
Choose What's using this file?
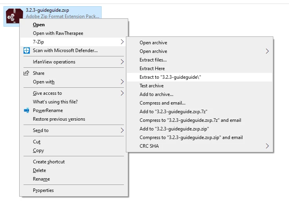(x=74, y=102)
